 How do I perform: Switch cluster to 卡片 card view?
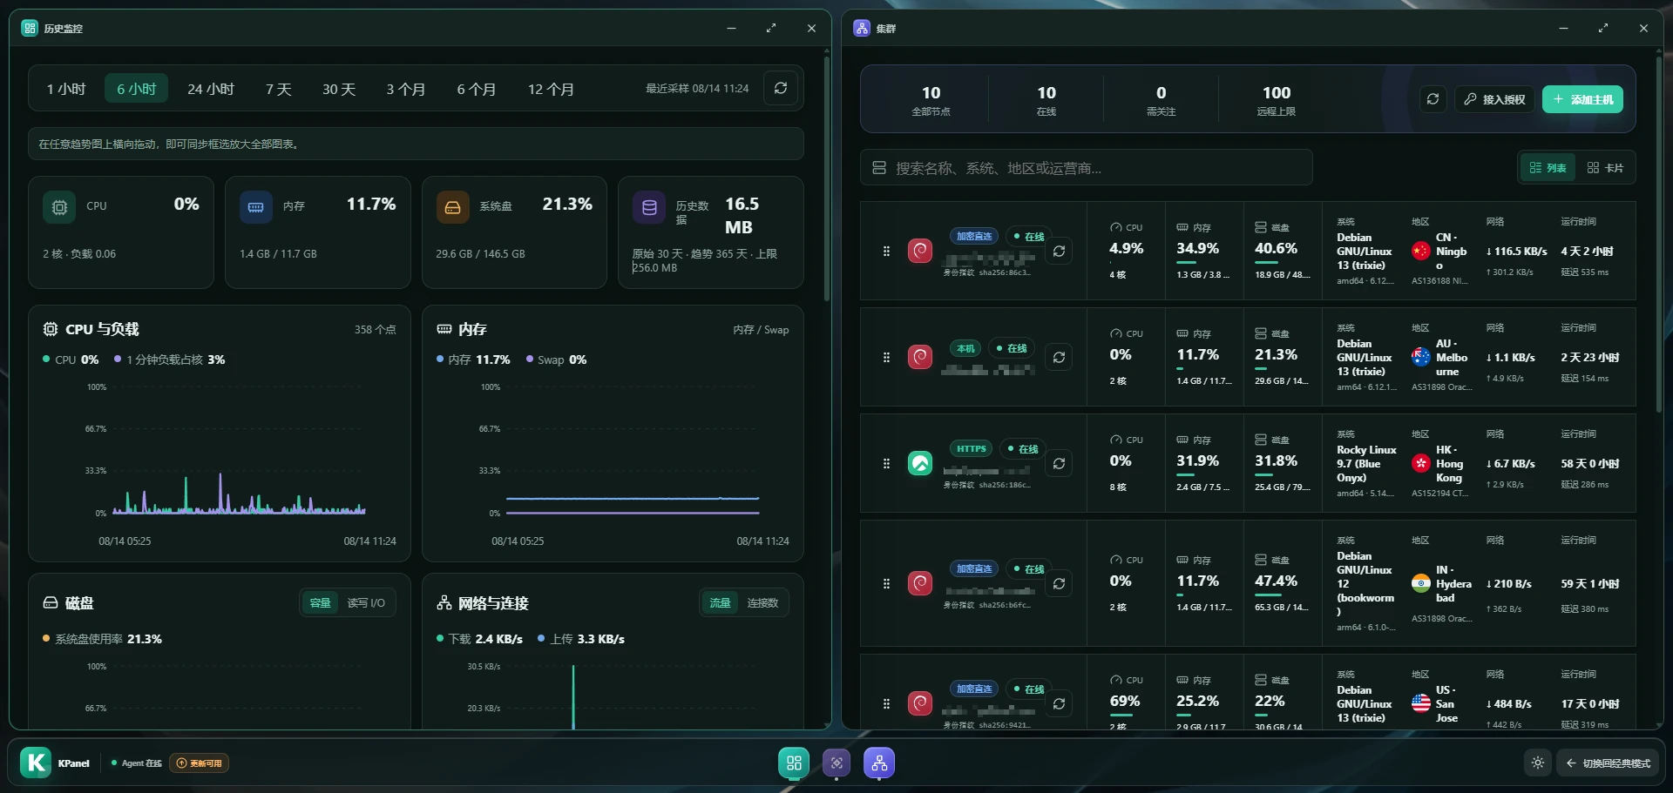[x=1605, y=168]
